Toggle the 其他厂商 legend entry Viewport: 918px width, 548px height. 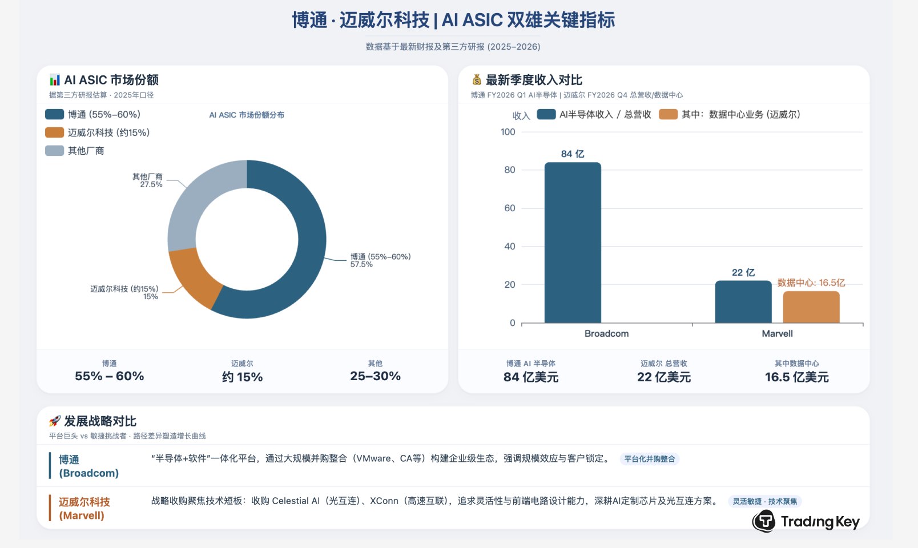coord(75,151)
